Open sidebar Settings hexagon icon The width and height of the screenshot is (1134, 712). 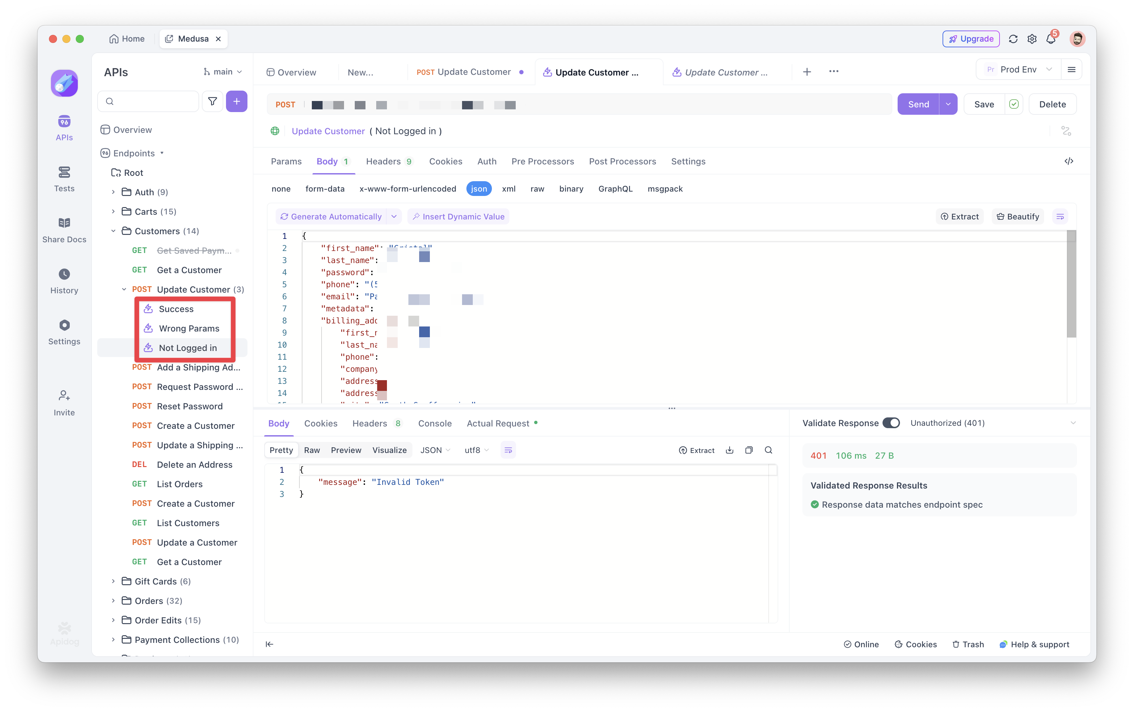(x=64, y=325)
